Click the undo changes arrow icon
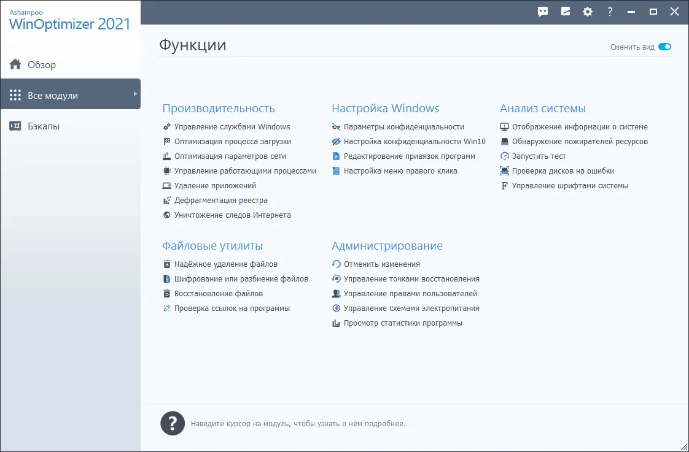 pos(336,264)
